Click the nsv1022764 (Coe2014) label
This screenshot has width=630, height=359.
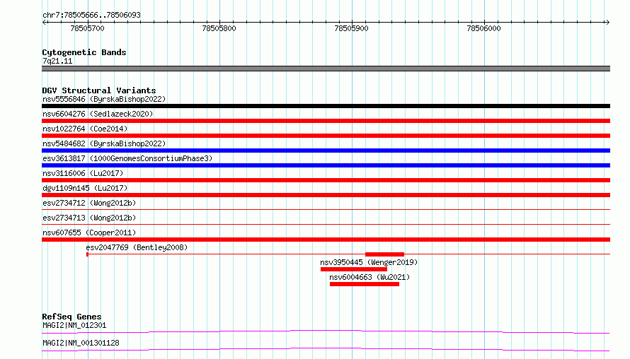point(85,129)
